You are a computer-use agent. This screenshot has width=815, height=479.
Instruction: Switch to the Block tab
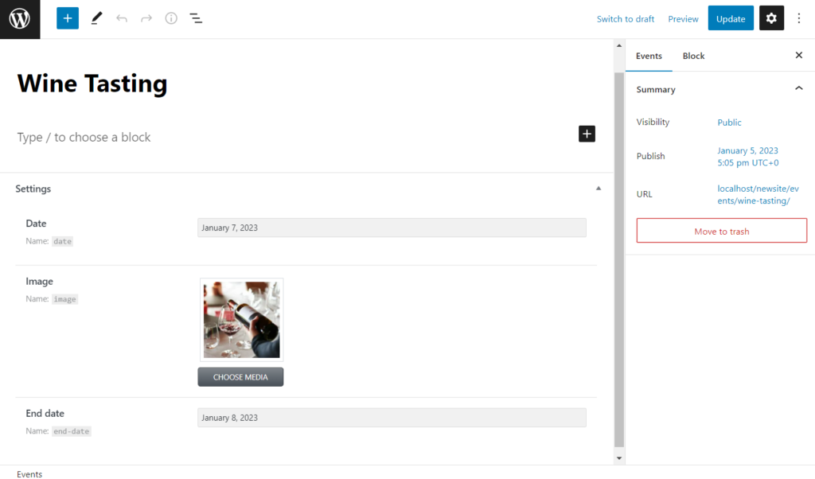pyautogui.click(x=693, y=56)
